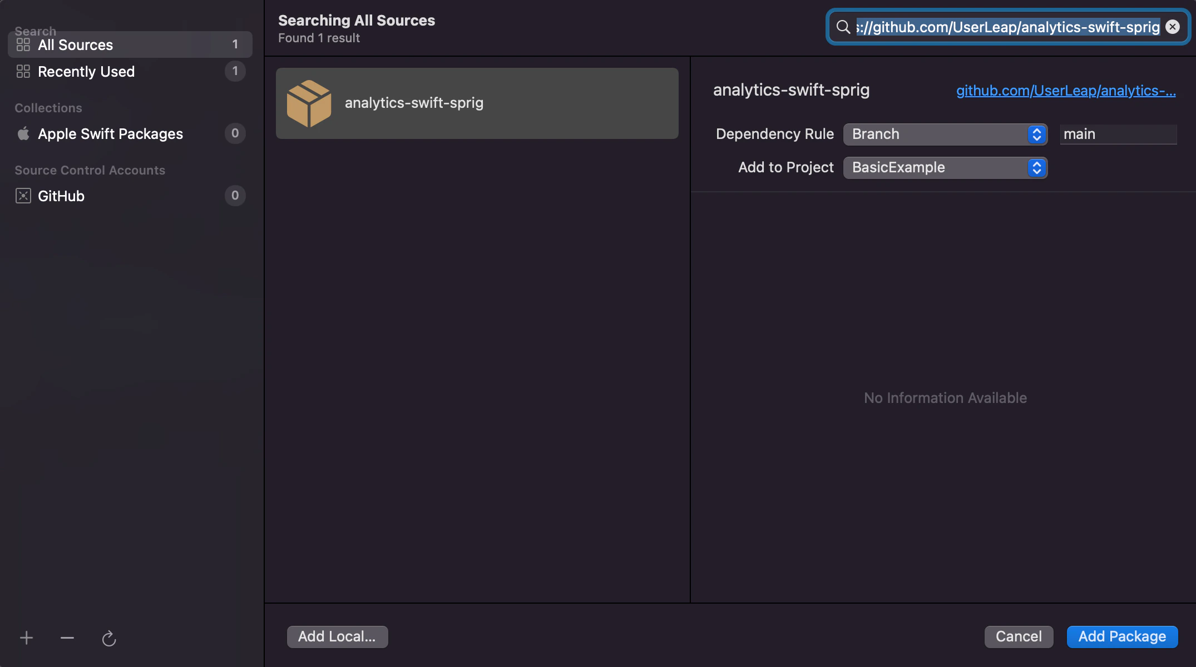This screenshot has width=1196, height=667.
Task: Open the Dependency Rule Branch dropdown
Action: [x=945, y=135]
